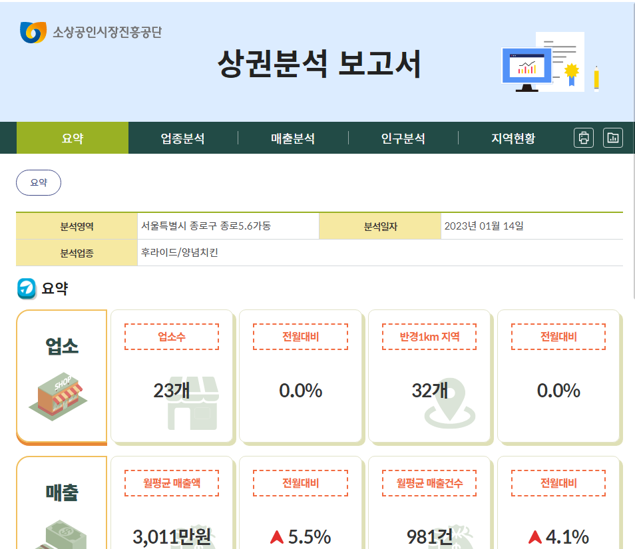The width and height of the screenshot is (635, 549).
Task: Click the red up arrow beside 5.5%
Action: click(x=277, y=537)
